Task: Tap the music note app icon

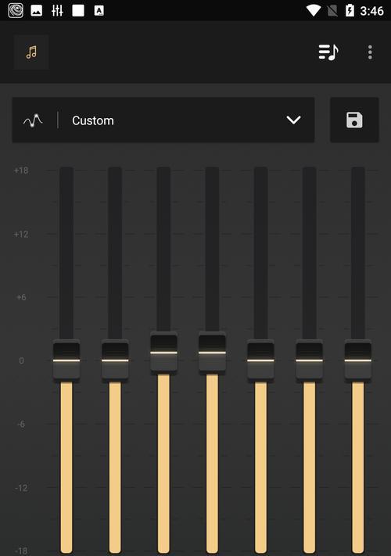Action: click(31, 52)
